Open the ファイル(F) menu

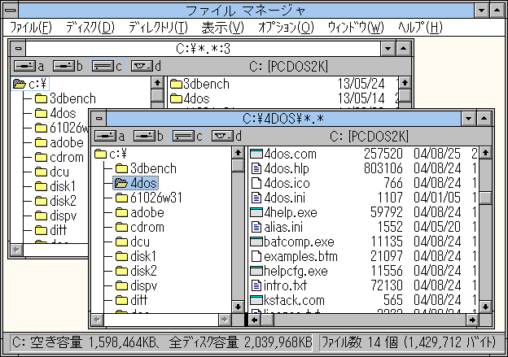pyautogui.click(x=31, y=27)
